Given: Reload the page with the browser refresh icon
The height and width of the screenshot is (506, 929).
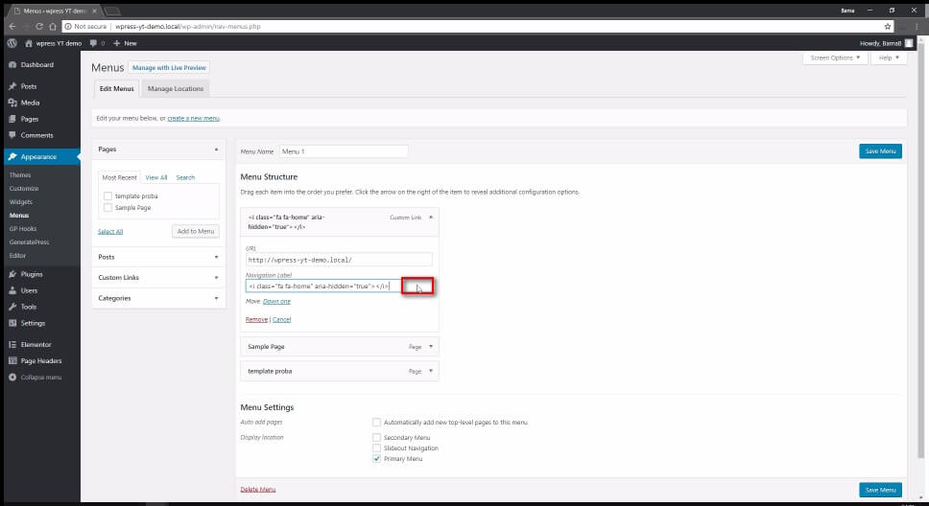Looking at the screenshot, I should pyautogui.click(x=39, y=27).
